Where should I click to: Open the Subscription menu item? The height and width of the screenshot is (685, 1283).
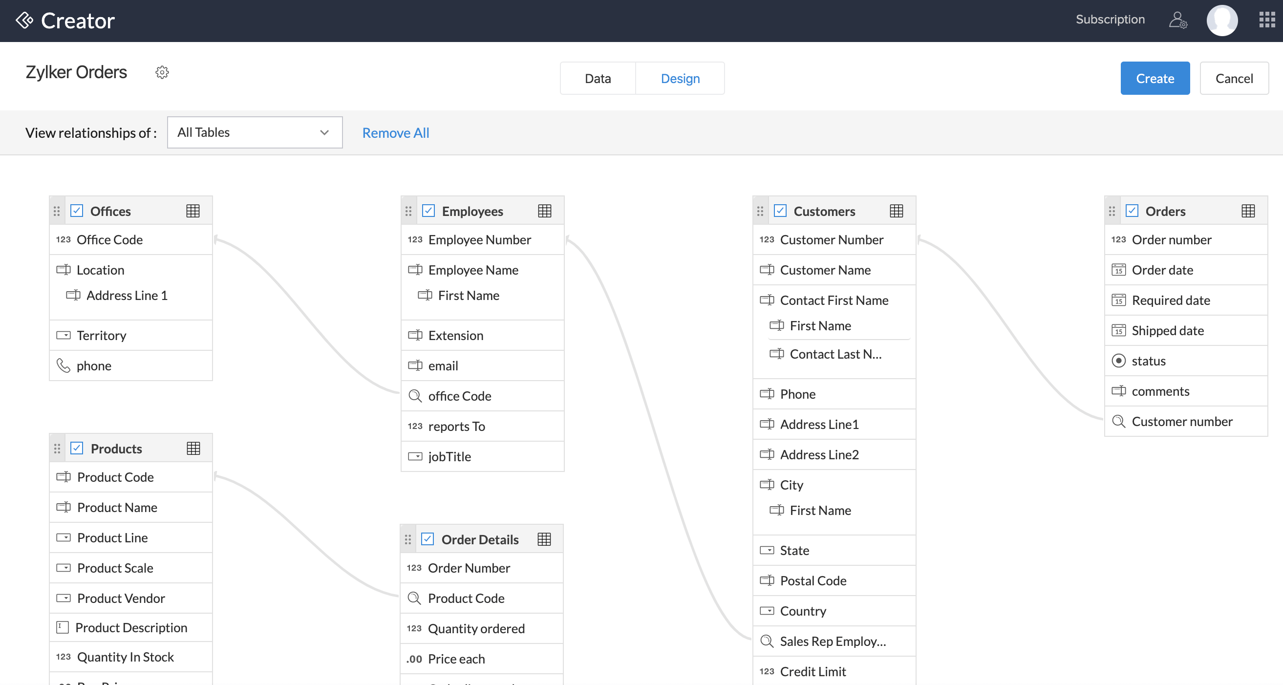pyautogui.click(x=1110, y=20)
